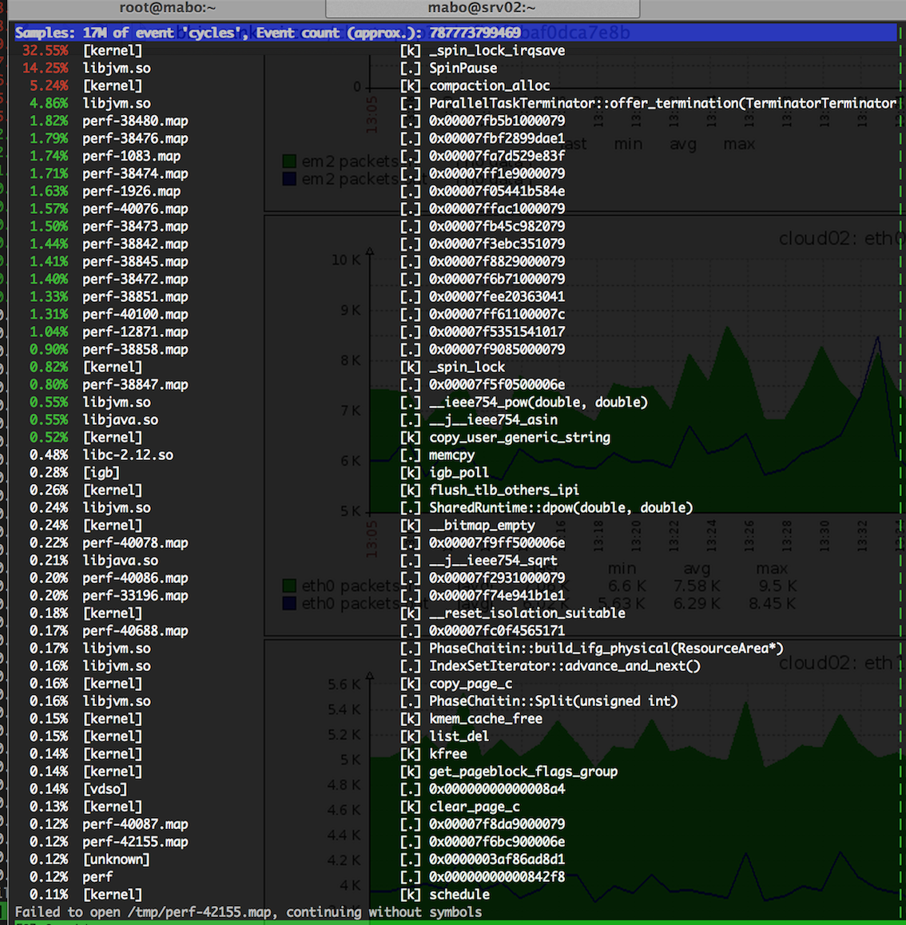Select the [vdso] entry at 0.14%
Screen dimensions: 906x925
pos(105,789)
